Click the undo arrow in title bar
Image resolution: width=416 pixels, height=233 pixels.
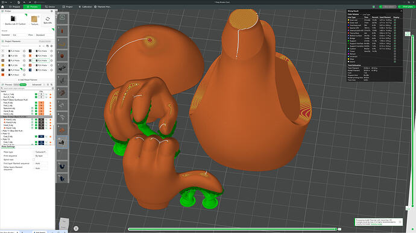coord(24,2)
